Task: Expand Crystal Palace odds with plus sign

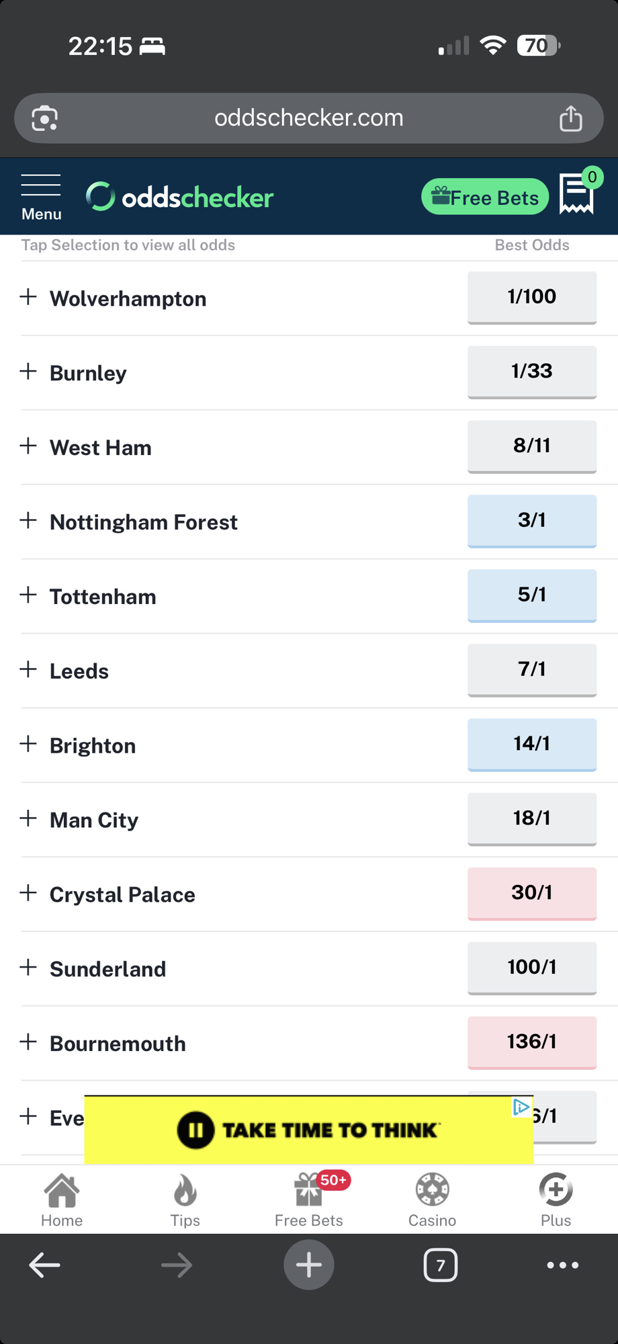Action: (28, 893)
